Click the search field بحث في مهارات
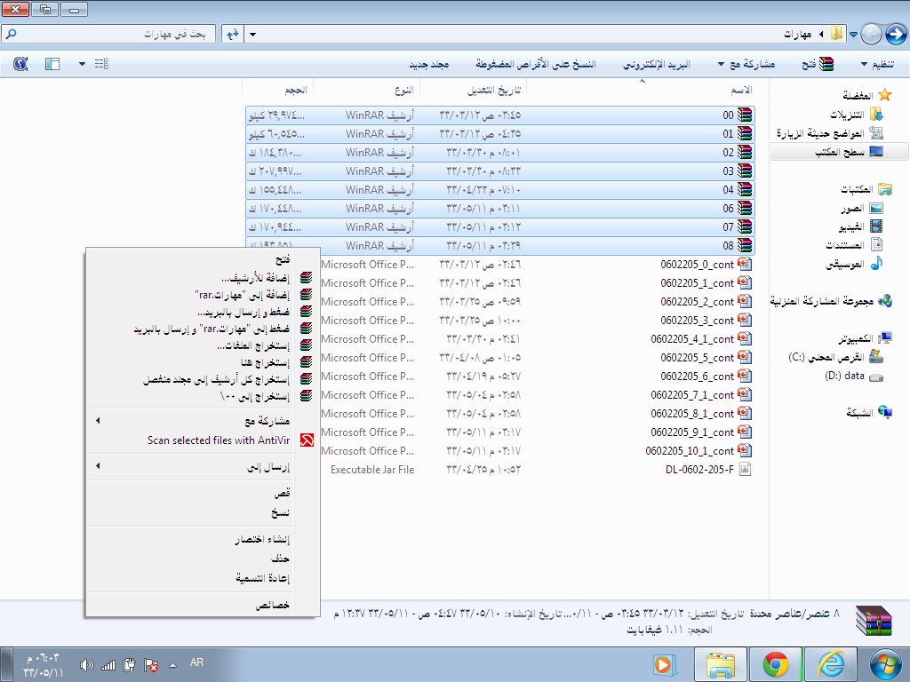This screenshot has width=910, height=682. point(108,35)
